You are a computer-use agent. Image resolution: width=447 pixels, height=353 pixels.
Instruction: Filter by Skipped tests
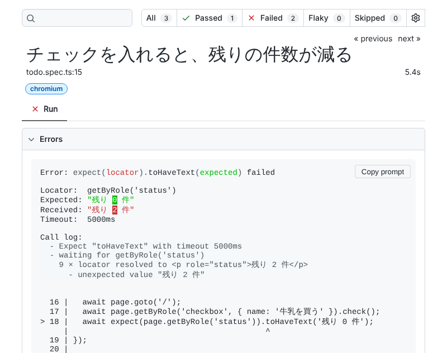(x=378, y=18)
